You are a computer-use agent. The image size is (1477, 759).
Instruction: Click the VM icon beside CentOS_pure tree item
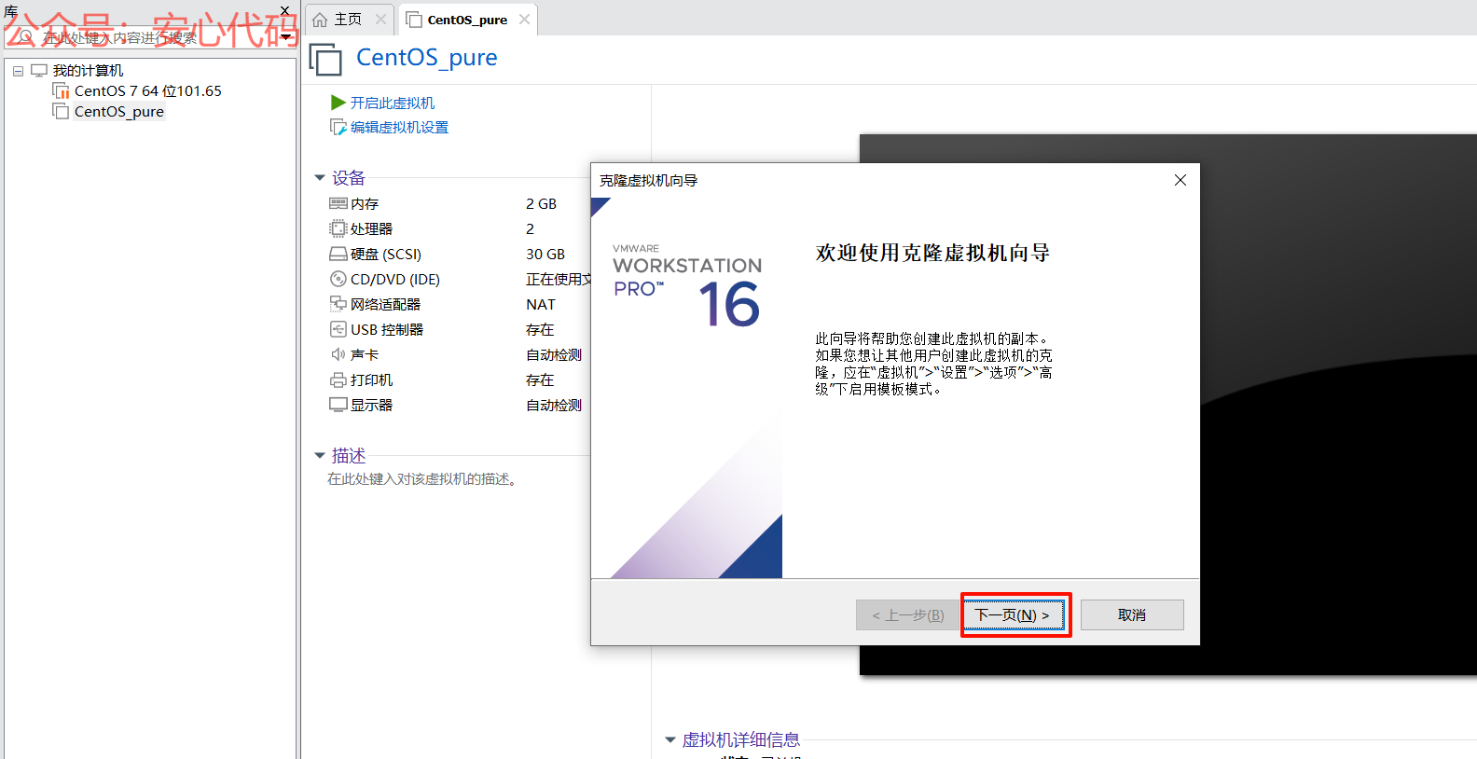tap(61, 111)
